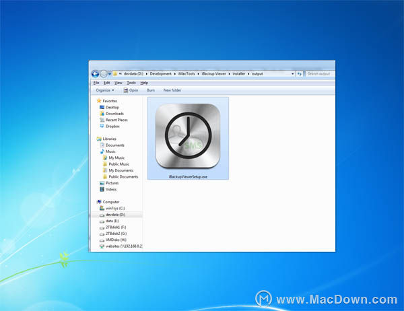Open the address bar history dropdown
Screen dimensions: 404x311
tap(293, 74)
